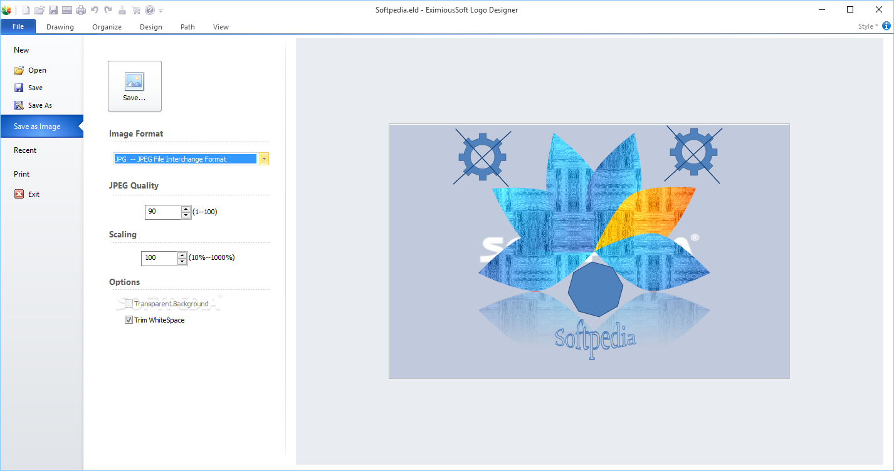The image size is (894, 471).
Task: Switch to the View tab
Action: [221, 27]
